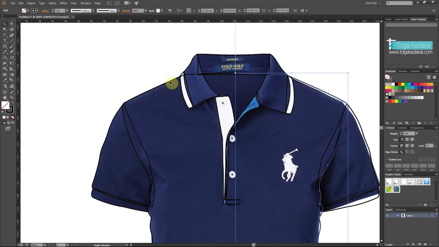Open the Object menu
439x247 pixels.
click(31, 3)
